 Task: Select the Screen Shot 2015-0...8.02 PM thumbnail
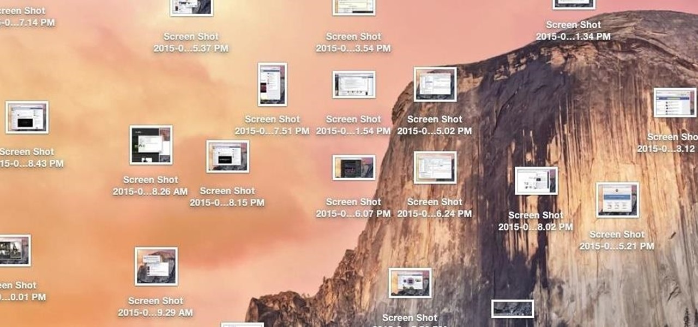click(537, 180)
